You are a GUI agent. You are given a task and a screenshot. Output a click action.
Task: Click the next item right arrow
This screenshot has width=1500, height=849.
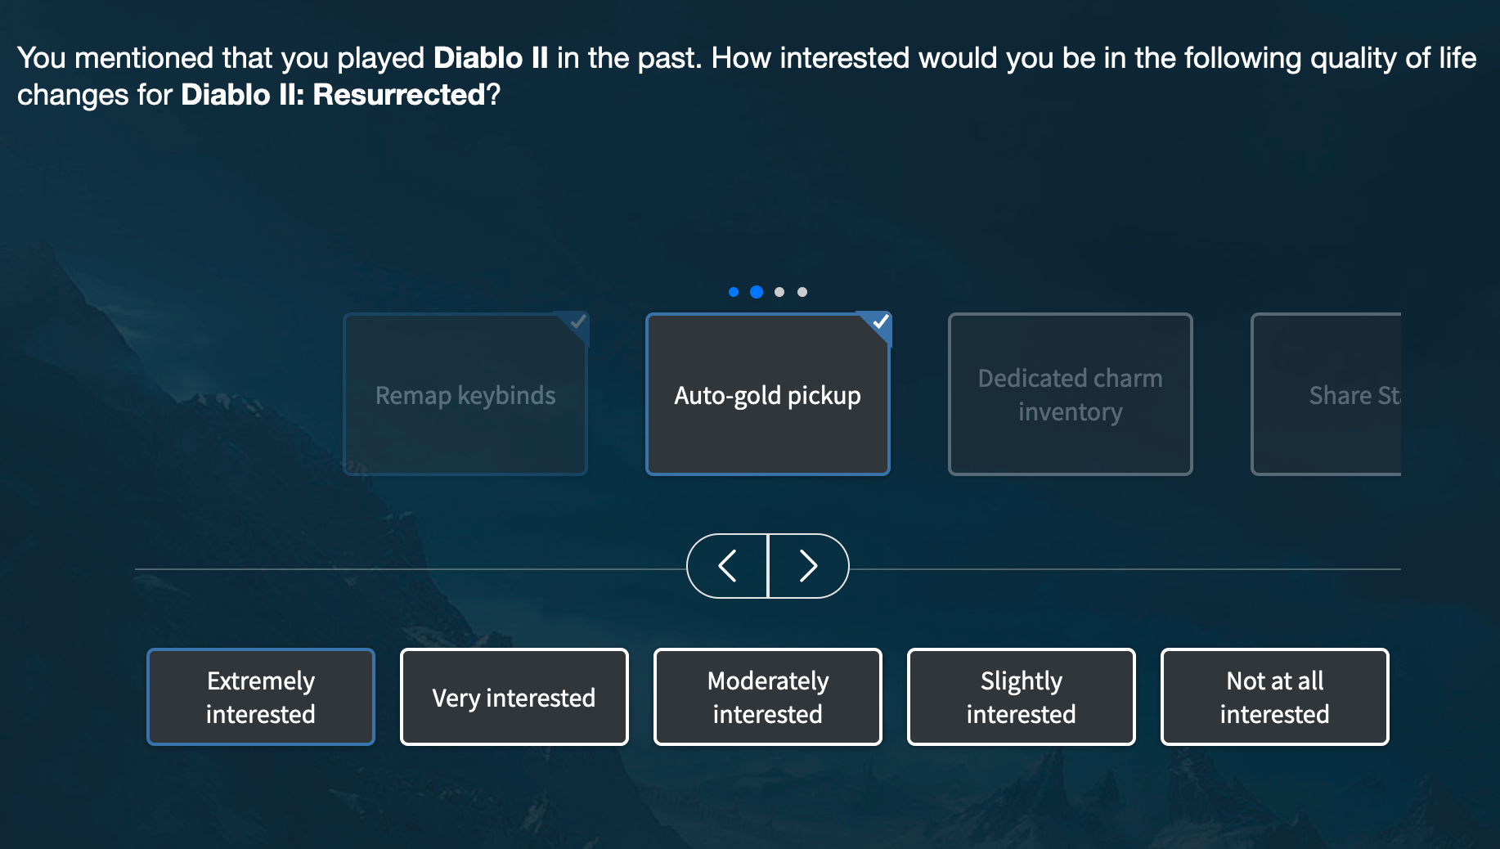pyautogui.click(x=808, y=566)
